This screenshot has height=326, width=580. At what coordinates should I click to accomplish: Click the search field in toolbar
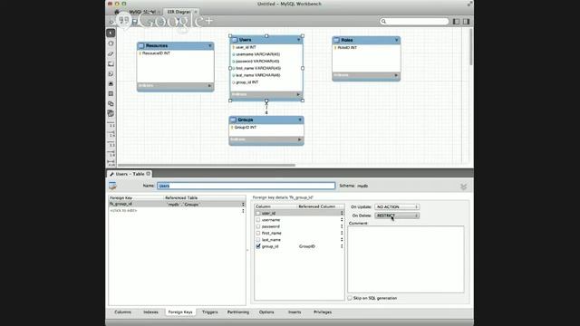click(414, 22)
